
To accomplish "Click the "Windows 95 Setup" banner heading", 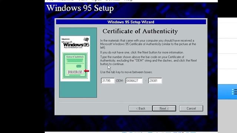I will coord(80,8).
